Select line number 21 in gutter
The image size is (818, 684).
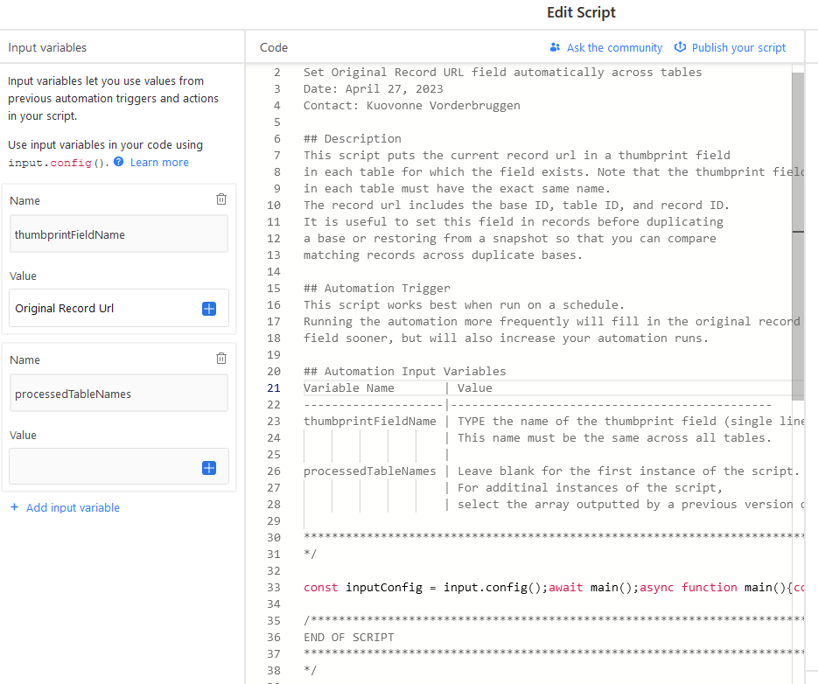click(274, 388)
